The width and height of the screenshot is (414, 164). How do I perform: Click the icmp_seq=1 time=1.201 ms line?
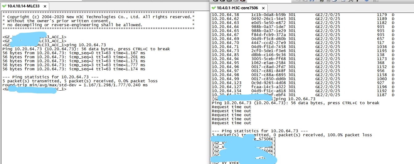point(74,57)
